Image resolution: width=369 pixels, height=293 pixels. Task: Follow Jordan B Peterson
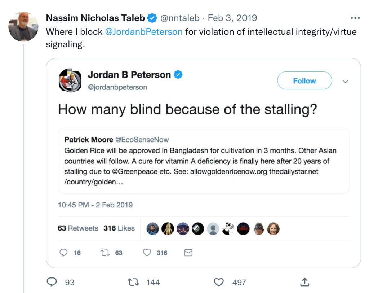[x=304, y=81]
